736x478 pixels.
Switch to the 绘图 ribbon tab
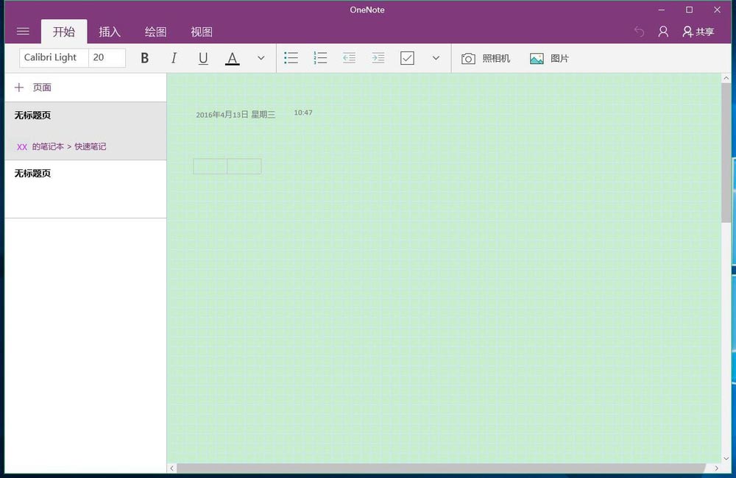(x=155, y=32)
